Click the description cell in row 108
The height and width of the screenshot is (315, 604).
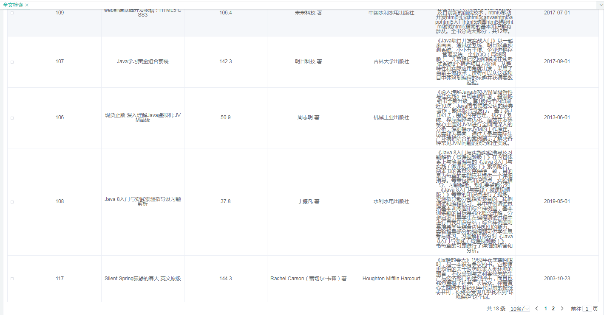point(474,201)
